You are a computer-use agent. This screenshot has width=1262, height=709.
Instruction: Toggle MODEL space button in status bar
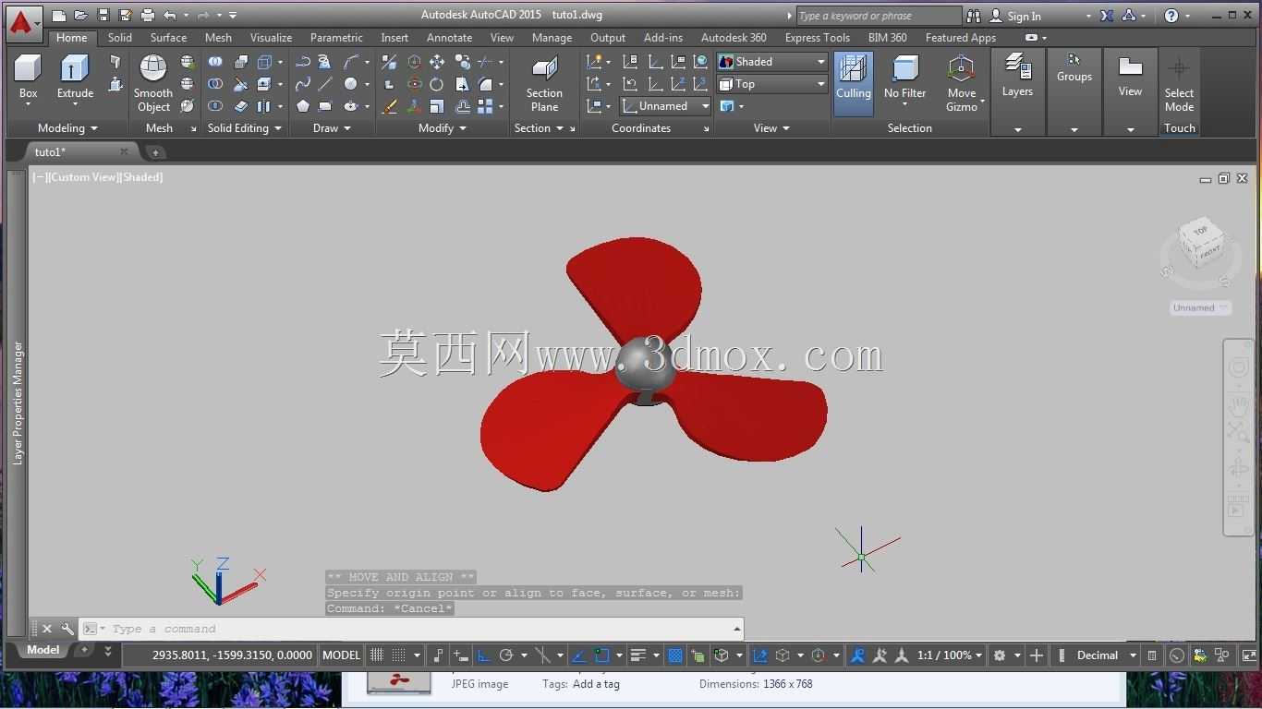click(341, 655)
